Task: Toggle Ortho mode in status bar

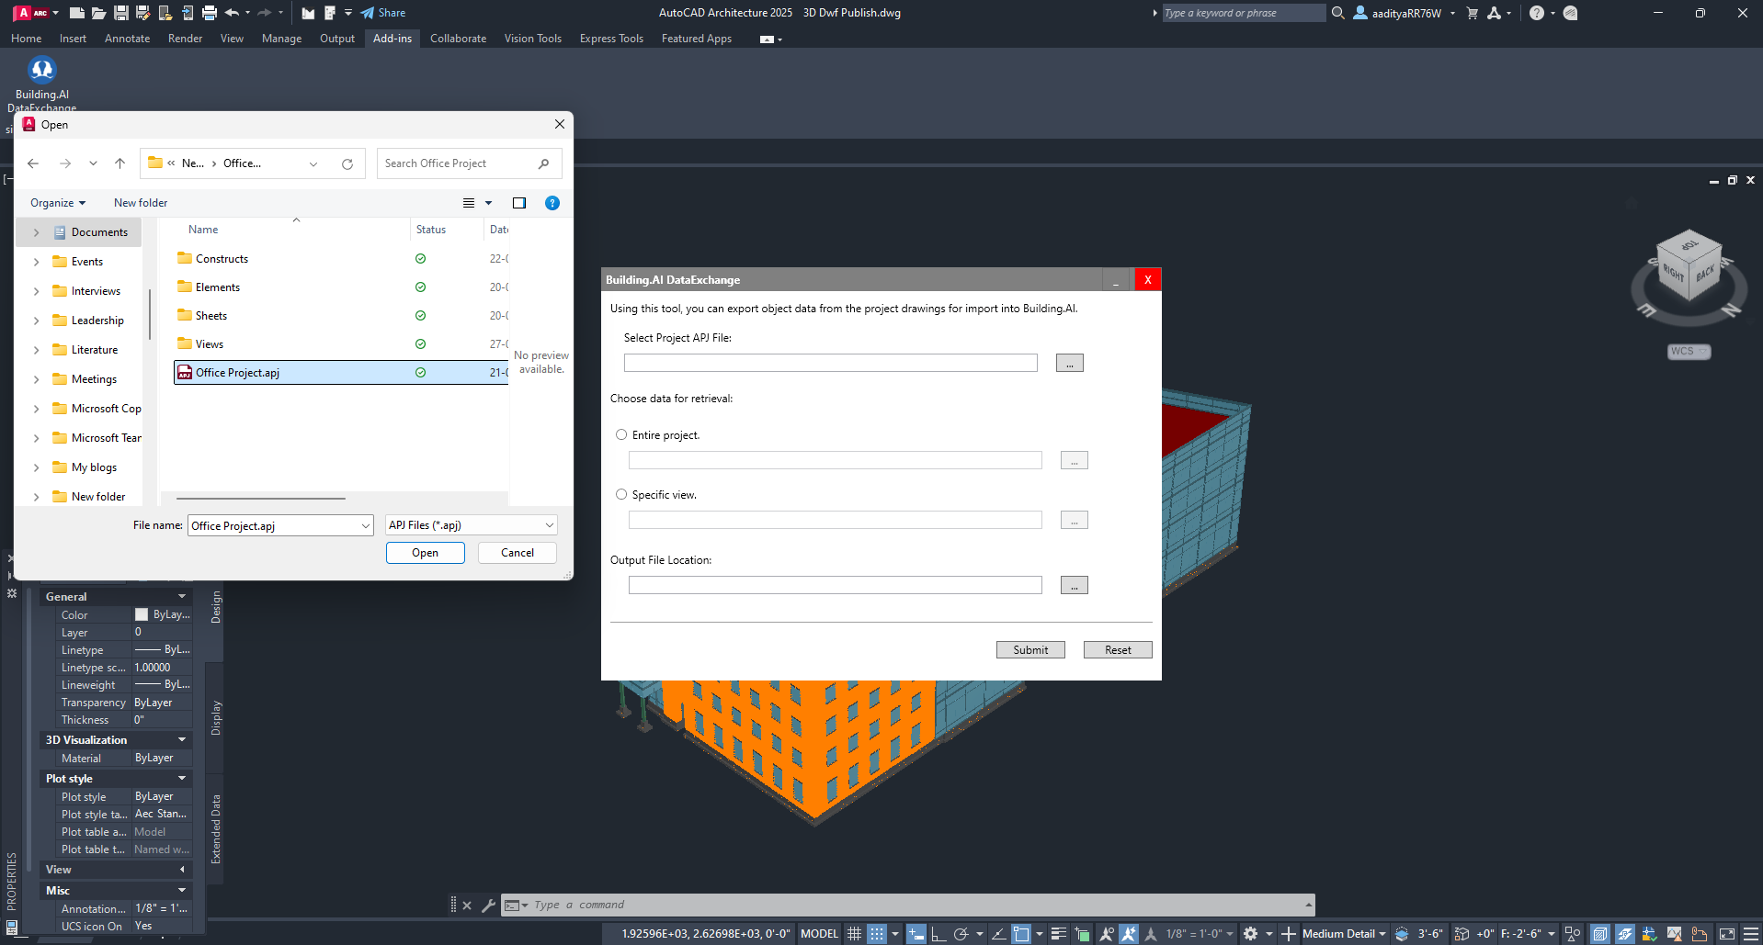Action: (x=938, y=934)
